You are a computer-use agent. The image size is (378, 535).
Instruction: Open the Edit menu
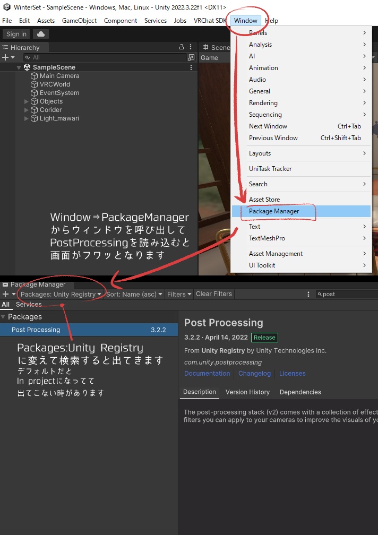click(x=24, y=21)
